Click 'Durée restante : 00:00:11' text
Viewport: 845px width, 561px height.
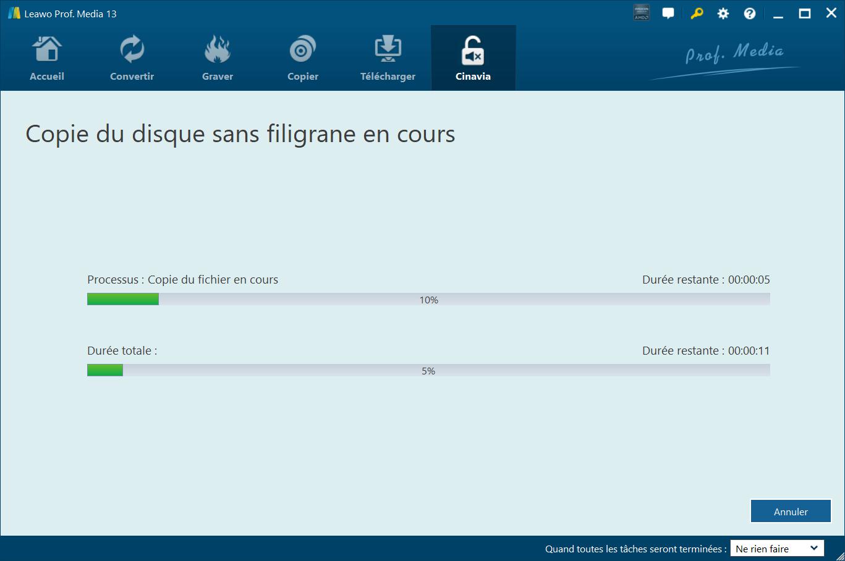click(706, 351)
